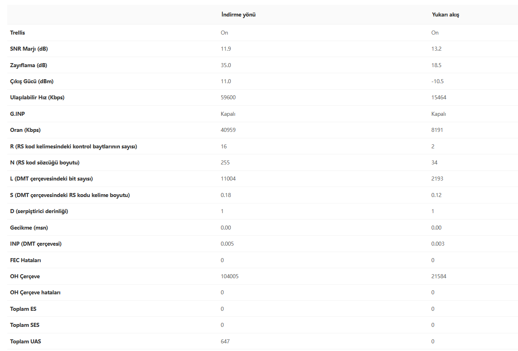Select the Oran (Kbps) value 40959
The width and height of the screenshot is (518, 351).
tap(228, 130)
